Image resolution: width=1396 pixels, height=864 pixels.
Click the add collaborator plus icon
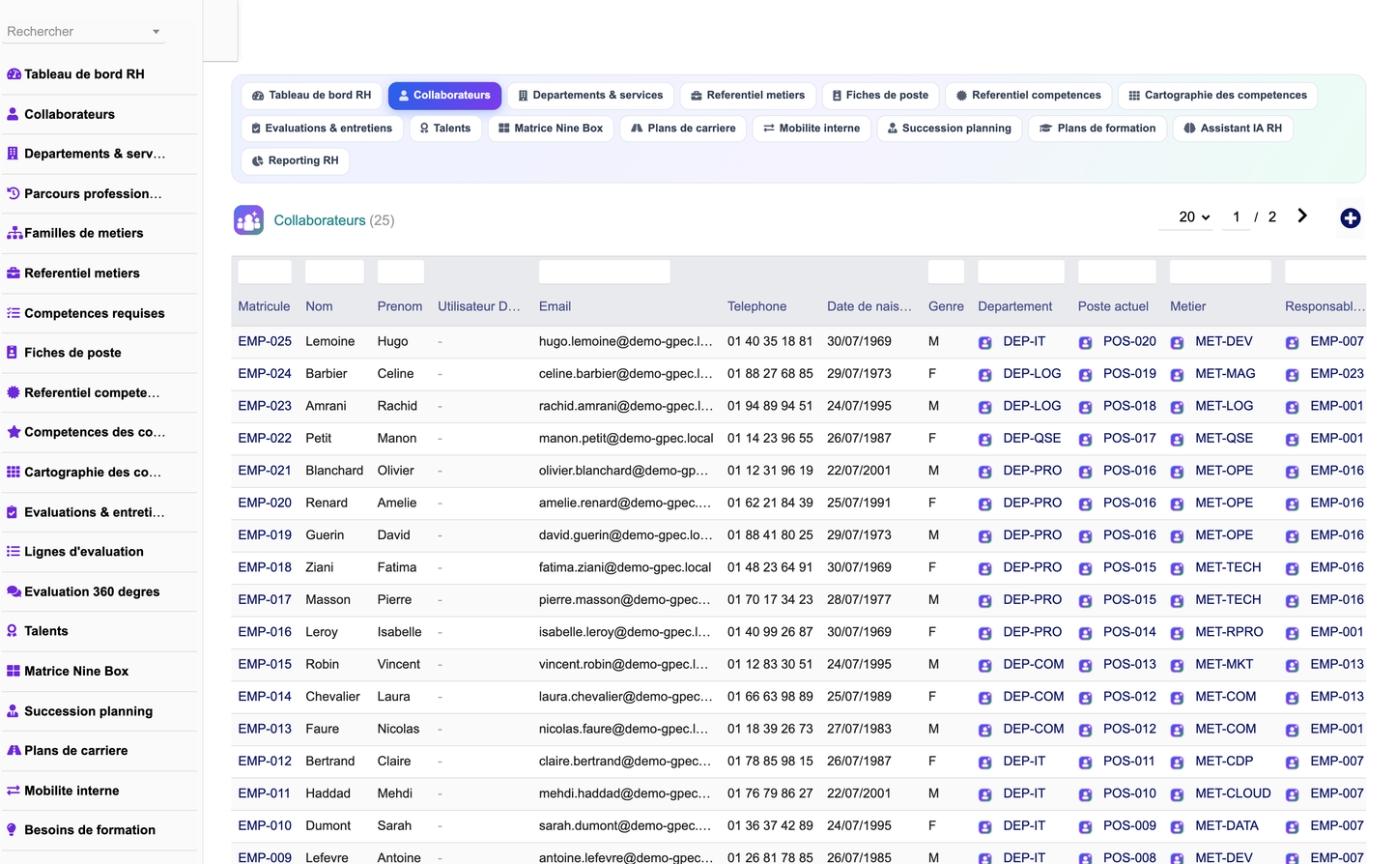pyautogui.click(x=1351, y=218)
